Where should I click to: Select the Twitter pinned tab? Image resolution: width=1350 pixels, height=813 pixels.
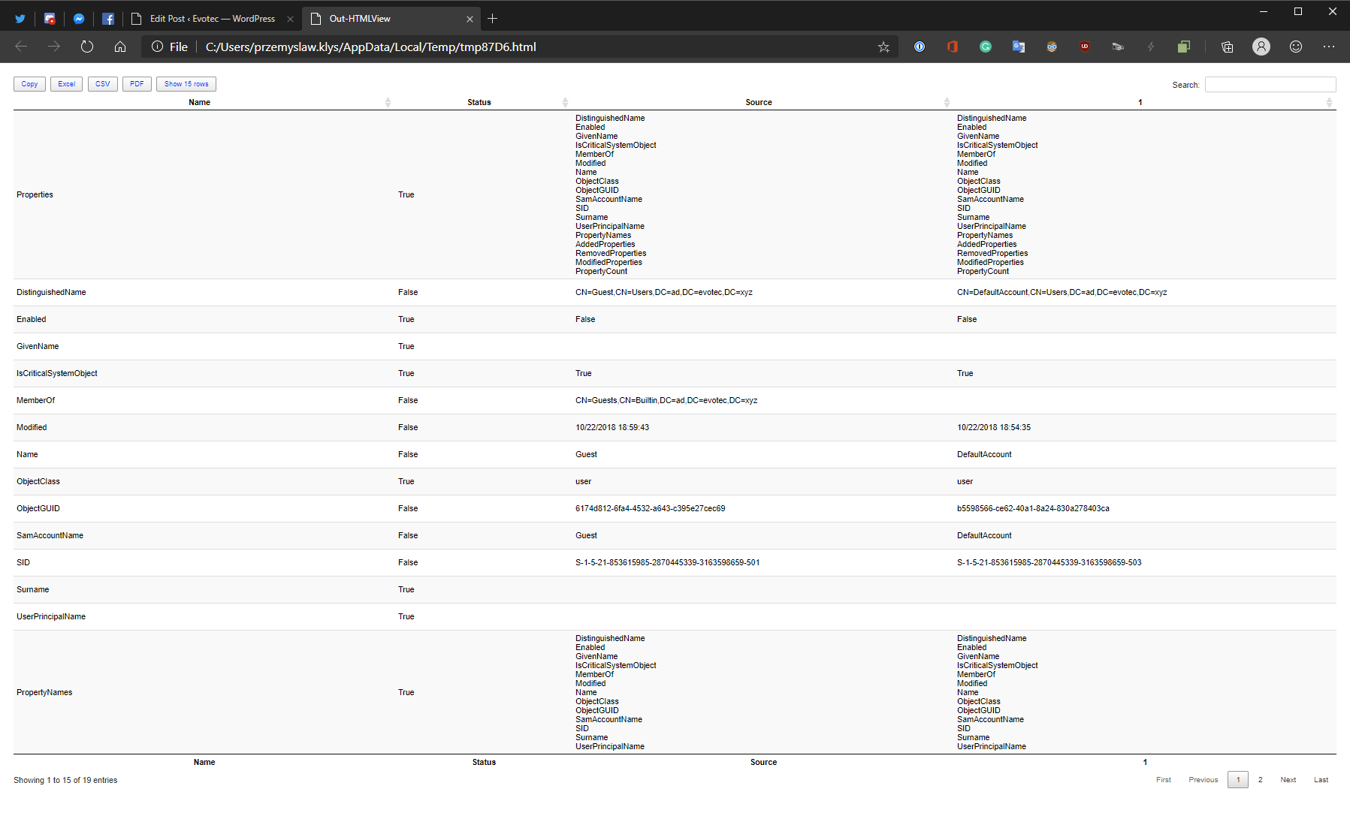[20, 18]
